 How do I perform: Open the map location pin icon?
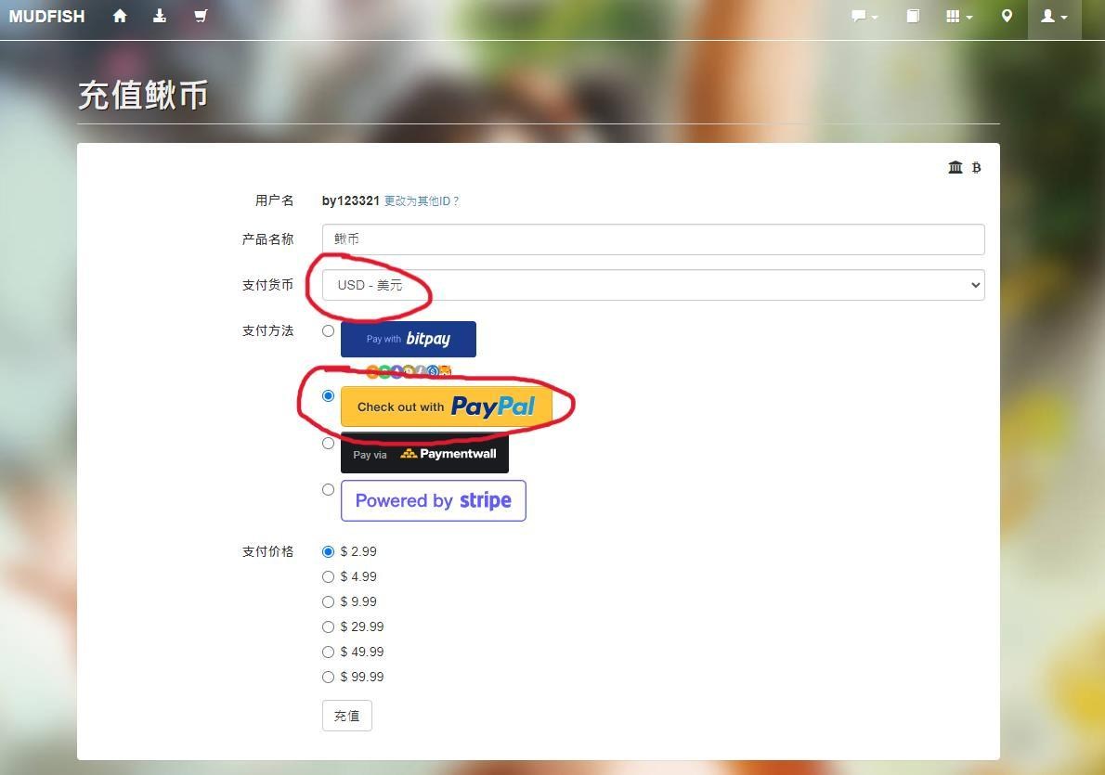[1007, 16]
